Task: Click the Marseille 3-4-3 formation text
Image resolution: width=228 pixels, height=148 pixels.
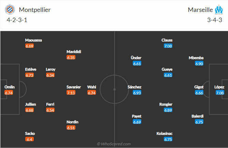Action: pos(215,20)
